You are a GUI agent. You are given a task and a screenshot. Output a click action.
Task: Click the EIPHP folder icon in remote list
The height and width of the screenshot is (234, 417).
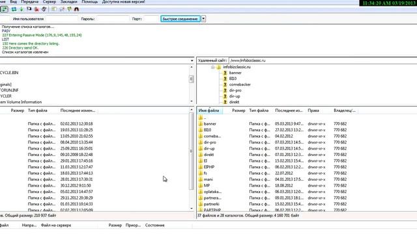point(201,167)
